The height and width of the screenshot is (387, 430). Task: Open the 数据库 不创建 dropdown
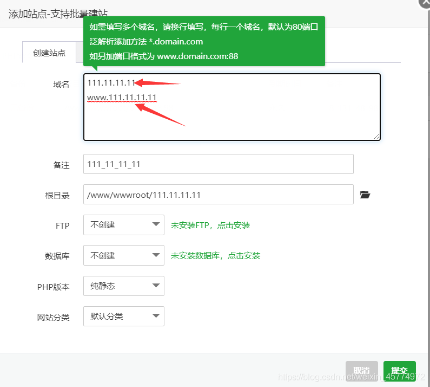[124, 255]
